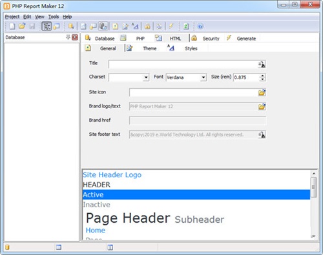The height and width of the screenshot is (255, 323).
Task: Click the Page Header preview heading
Action: coord(128,218)
